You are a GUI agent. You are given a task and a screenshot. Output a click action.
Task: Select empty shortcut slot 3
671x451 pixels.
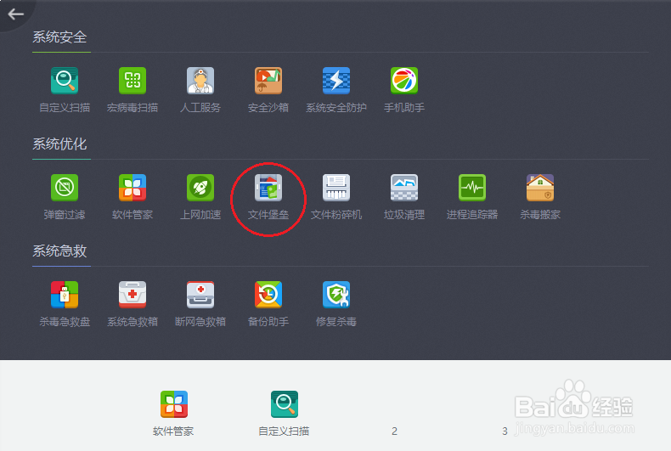(505, 431)
